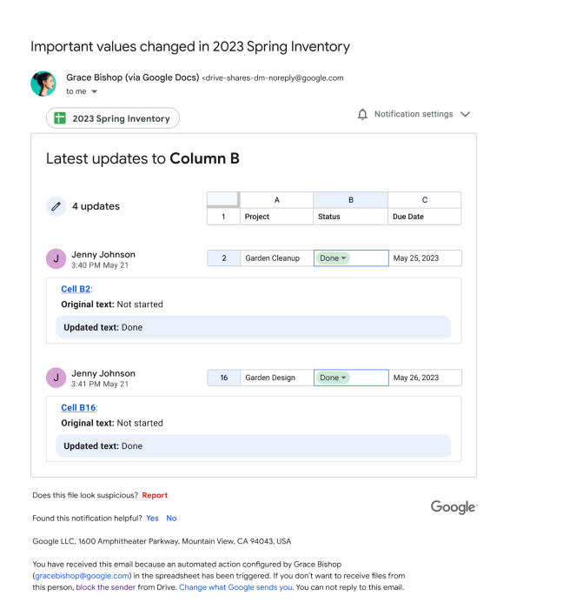Open the Cell B16 link
This screenshot has height=609, width=563.
(x=78, y=407)
